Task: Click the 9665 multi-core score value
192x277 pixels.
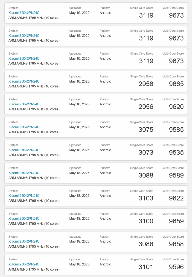Action: pyautogui.click(x=176, y=84)
